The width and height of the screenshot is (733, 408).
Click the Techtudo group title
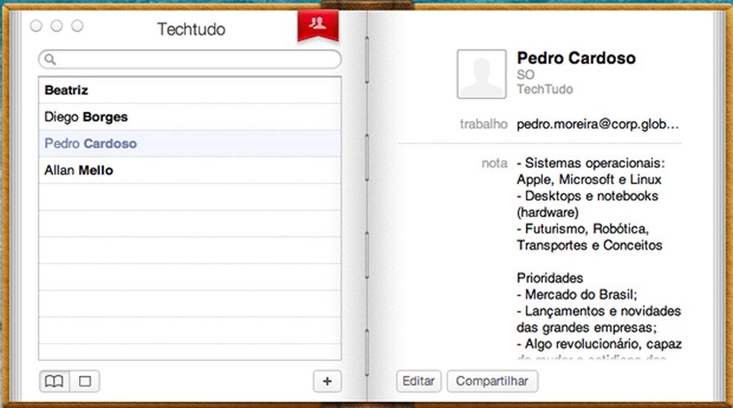191,30
